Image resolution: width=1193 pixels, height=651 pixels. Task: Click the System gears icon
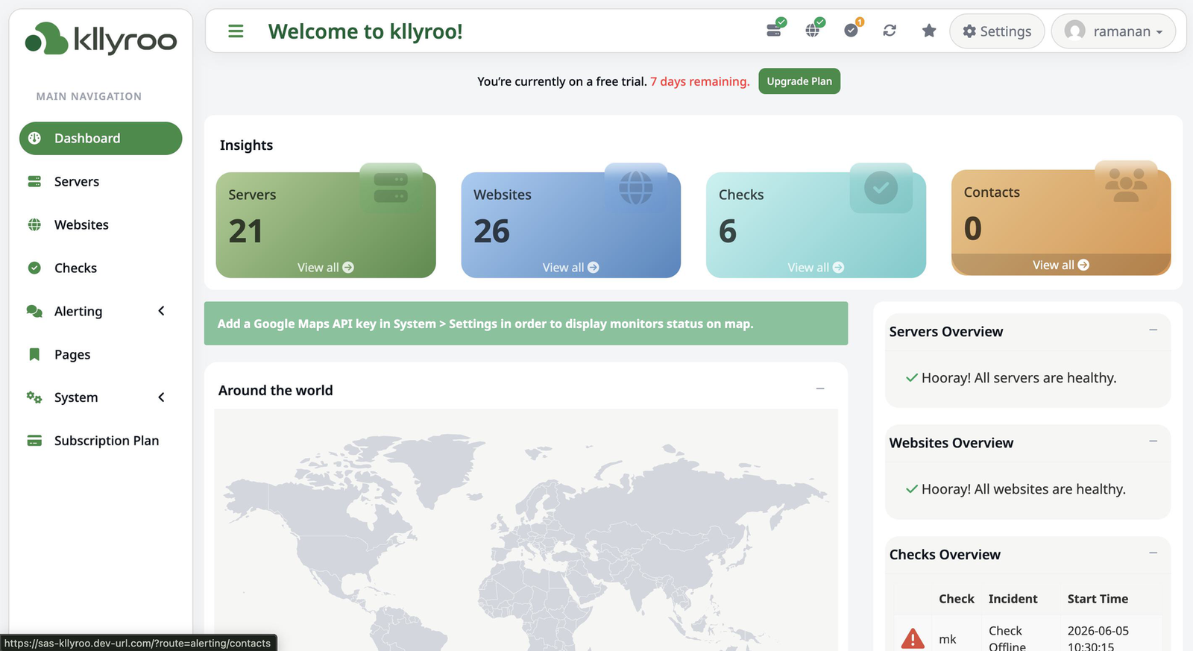coord(34,397)
